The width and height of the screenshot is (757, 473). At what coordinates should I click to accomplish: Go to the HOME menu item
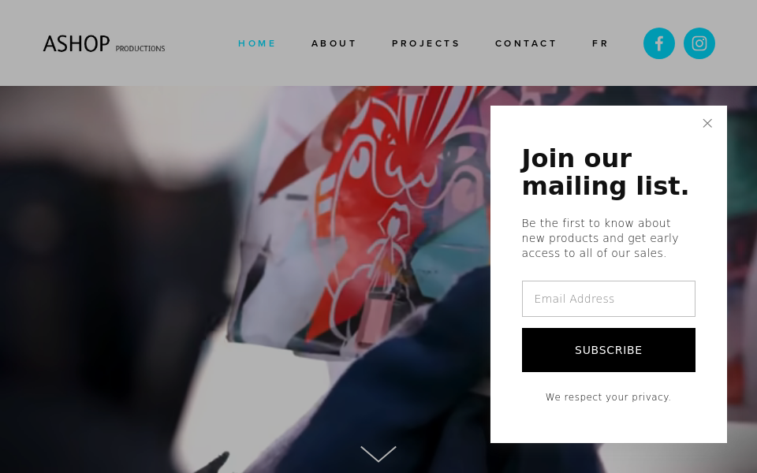click(257, 43)
